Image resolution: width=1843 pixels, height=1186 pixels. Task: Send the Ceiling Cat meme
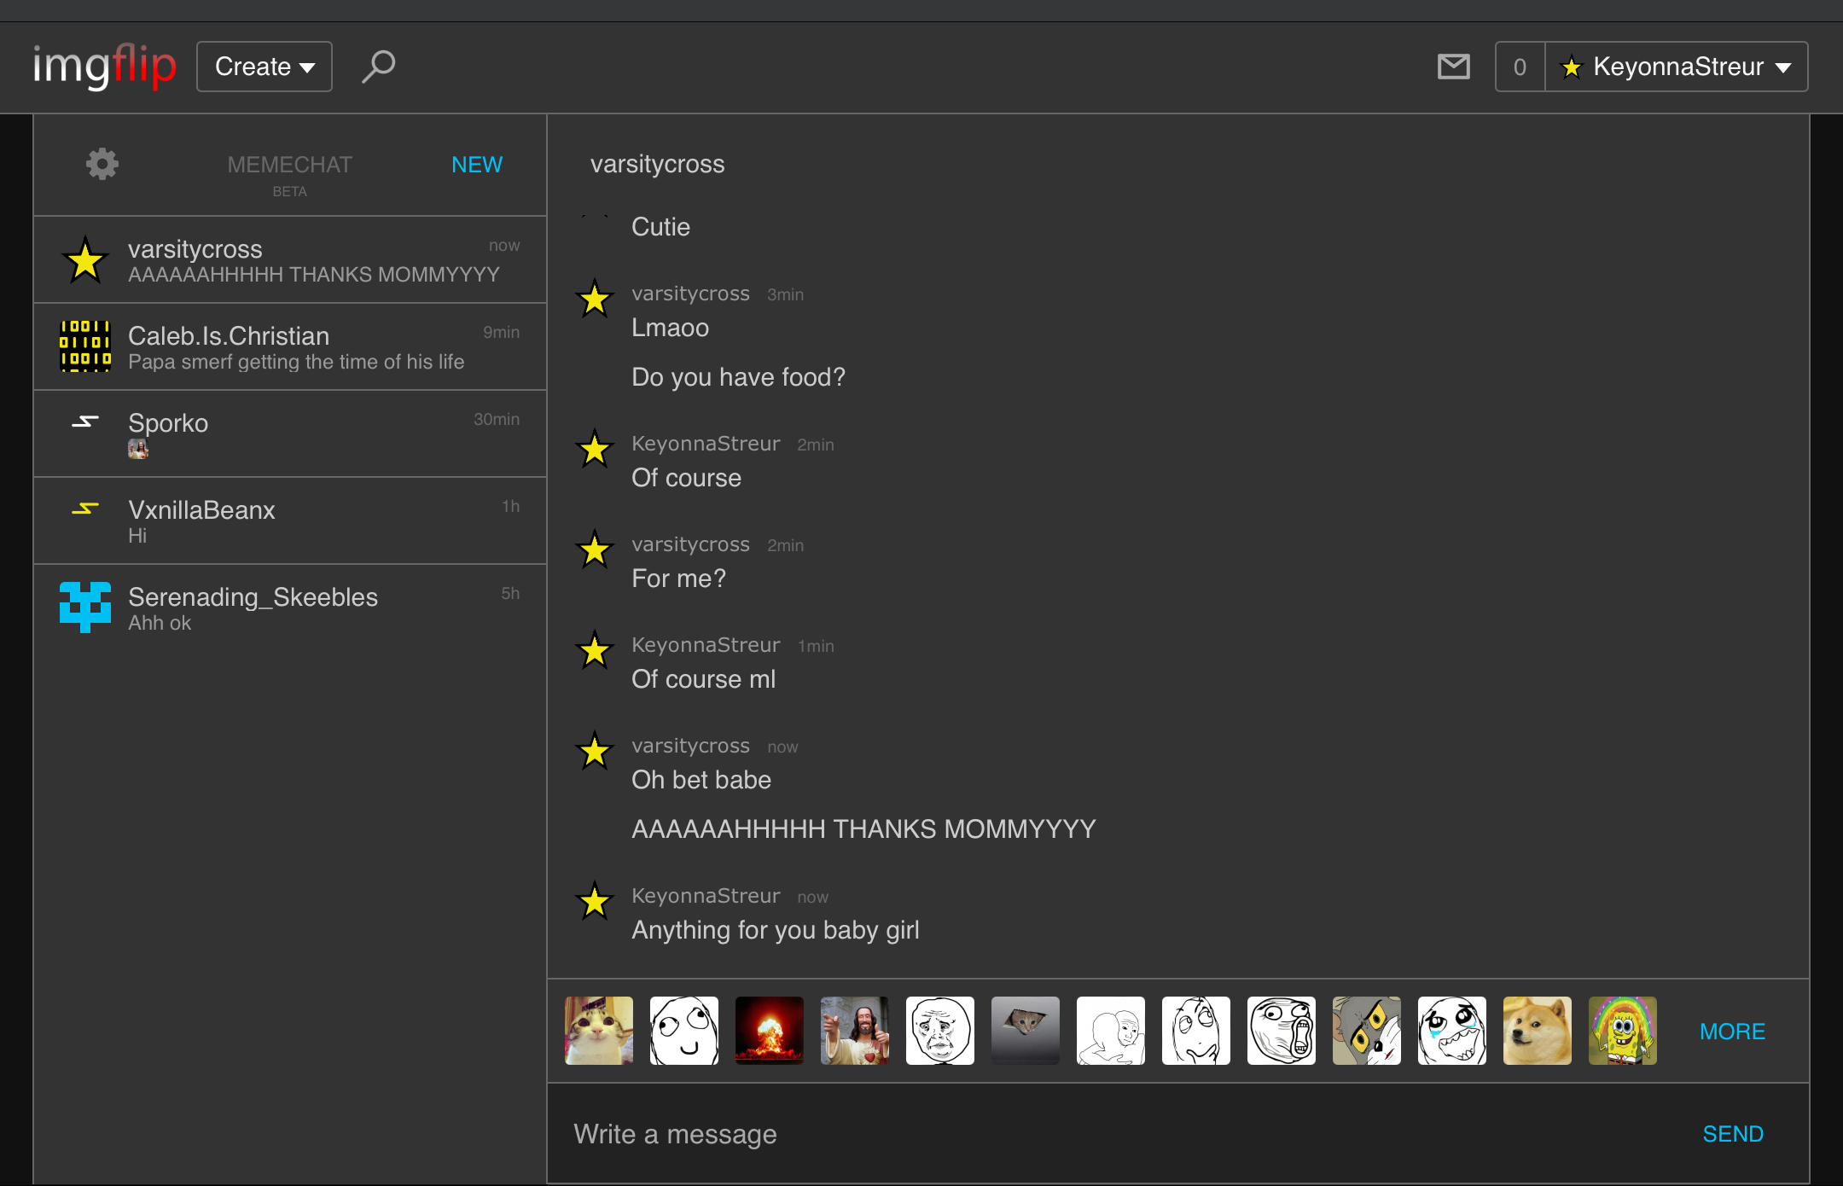[x=1026, y=1031]
